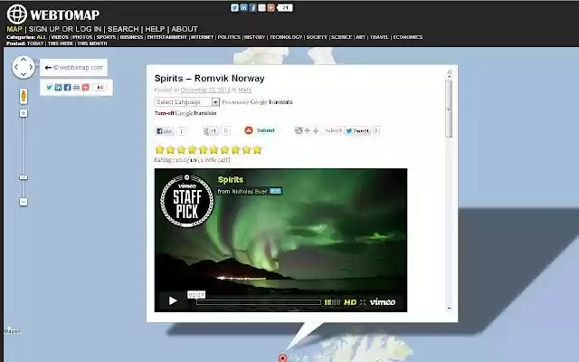Share on LinkedIn from the header bar
This screenshot has height=362, width=579.
(243, 8)
